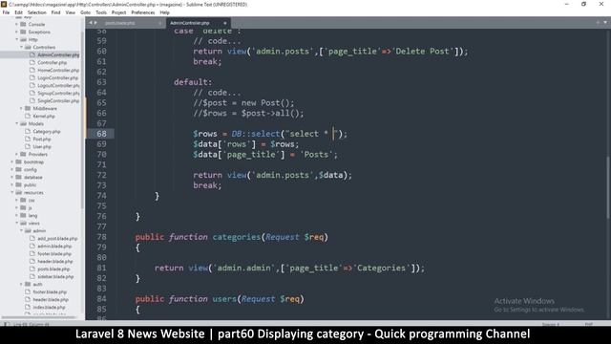Expand the config folder
611x344 pixels.
[12, 170]
